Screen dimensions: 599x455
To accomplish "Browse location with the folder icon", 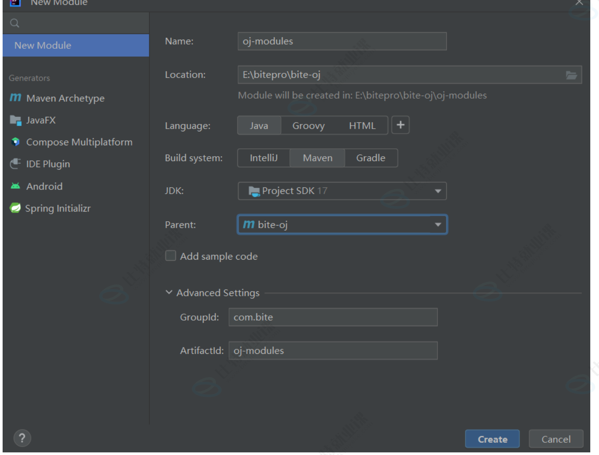I will tap(571, 75).
